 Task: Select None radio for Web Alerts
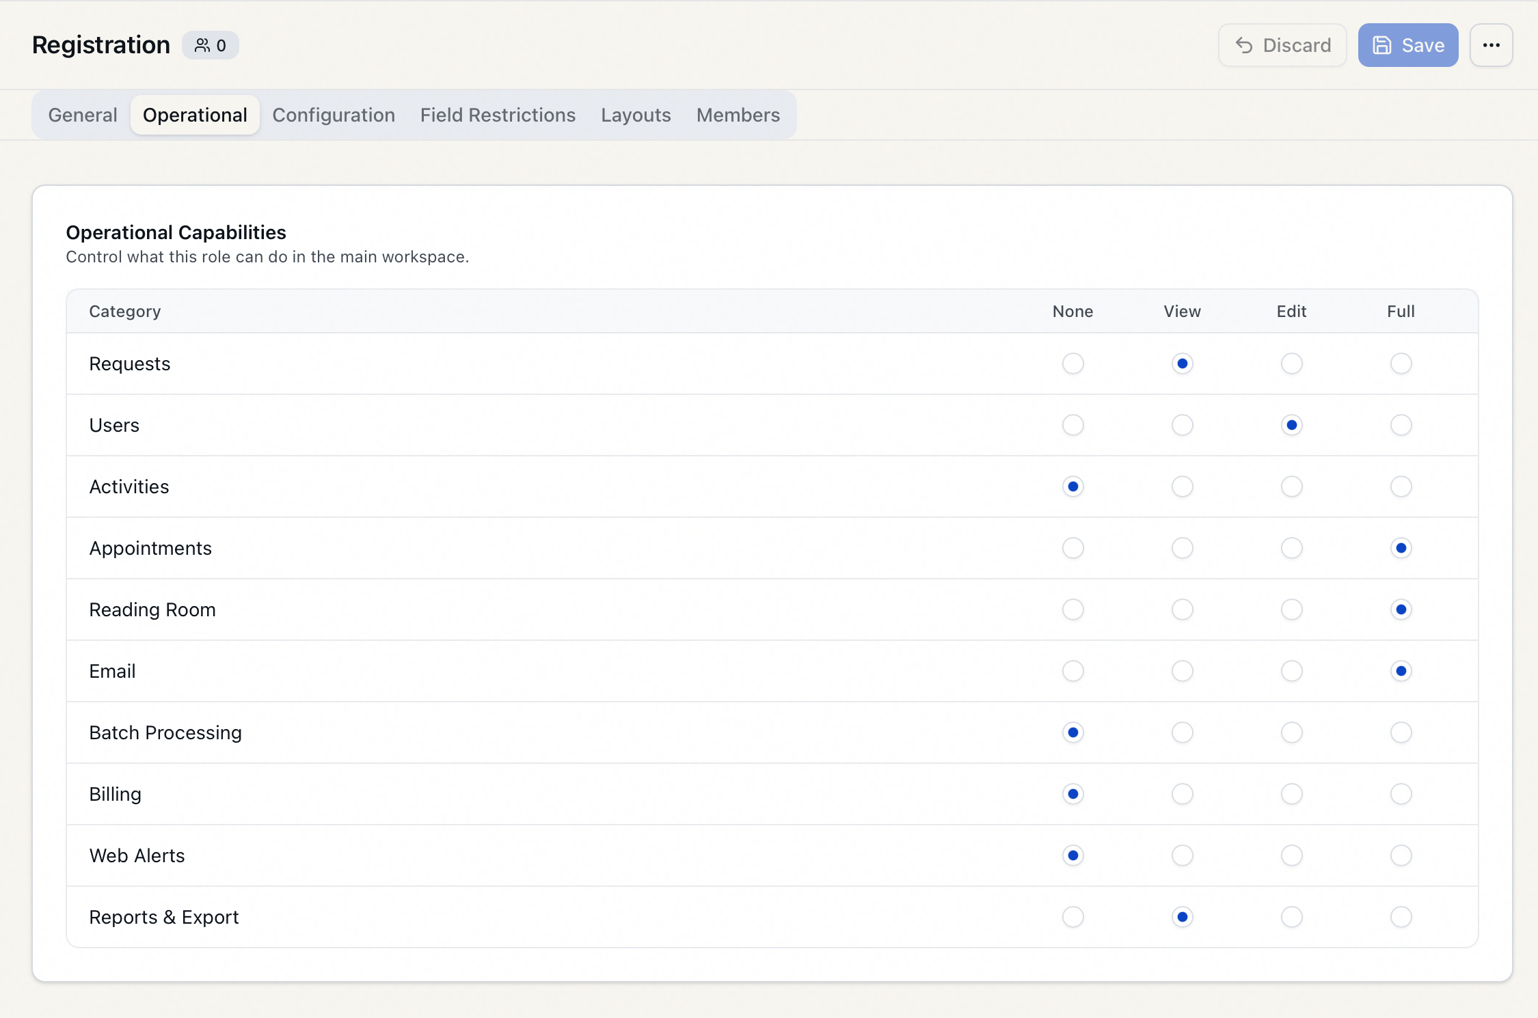[x=1073, y=855]
